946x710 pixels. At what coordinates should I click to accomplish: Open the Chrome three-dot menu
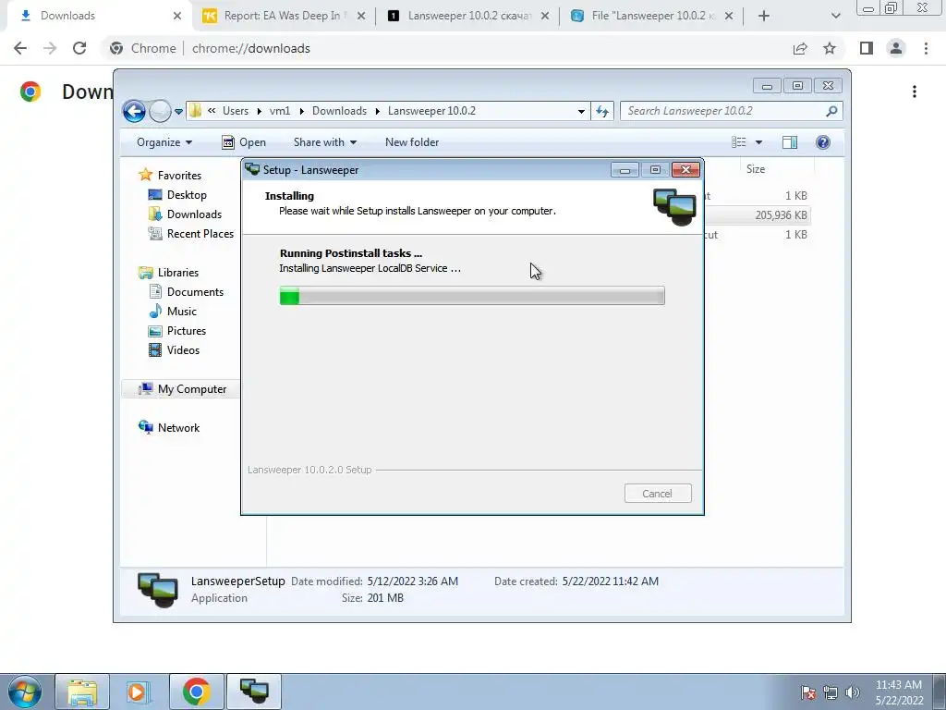926,48
